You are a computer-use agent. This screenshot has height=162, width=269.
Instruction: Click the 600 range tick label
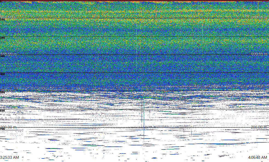(2, 111)
